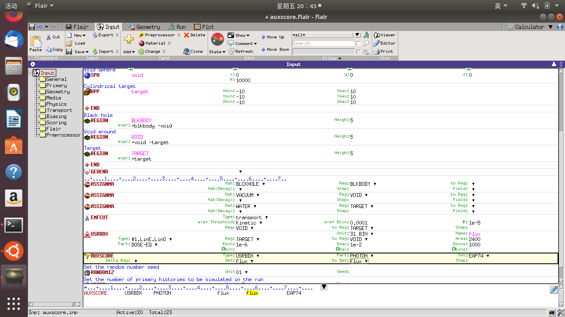Open the DOSE-EQ Part dropdown in USRBDX
The width and height of the screenshot is (565, 317).
point(156,245)
